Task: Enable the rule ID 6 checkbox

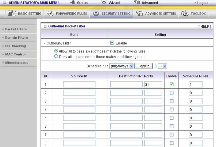Action: tap(172, 126)
